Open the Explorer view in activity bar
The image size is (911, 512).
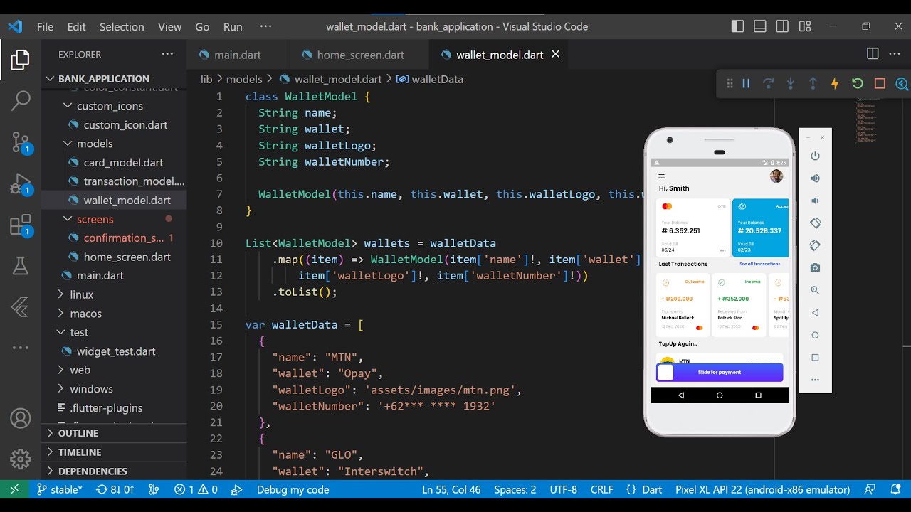[x=20, y=60]
